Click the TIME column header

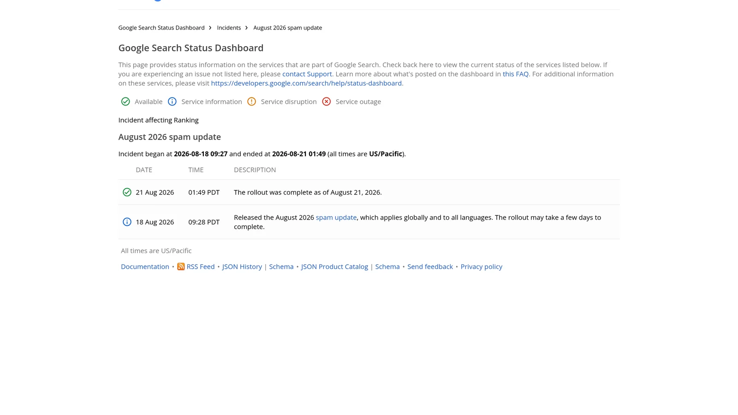tap(196, 170)
